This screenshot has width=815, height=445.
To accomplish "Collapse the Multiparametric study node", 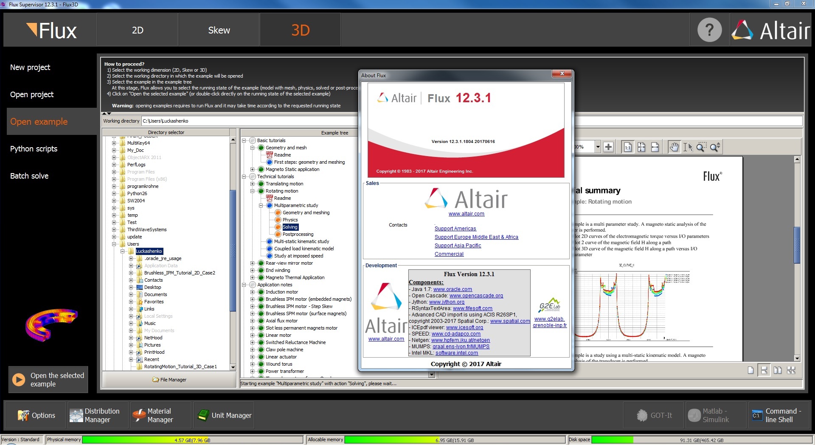I will click(261, 205).
